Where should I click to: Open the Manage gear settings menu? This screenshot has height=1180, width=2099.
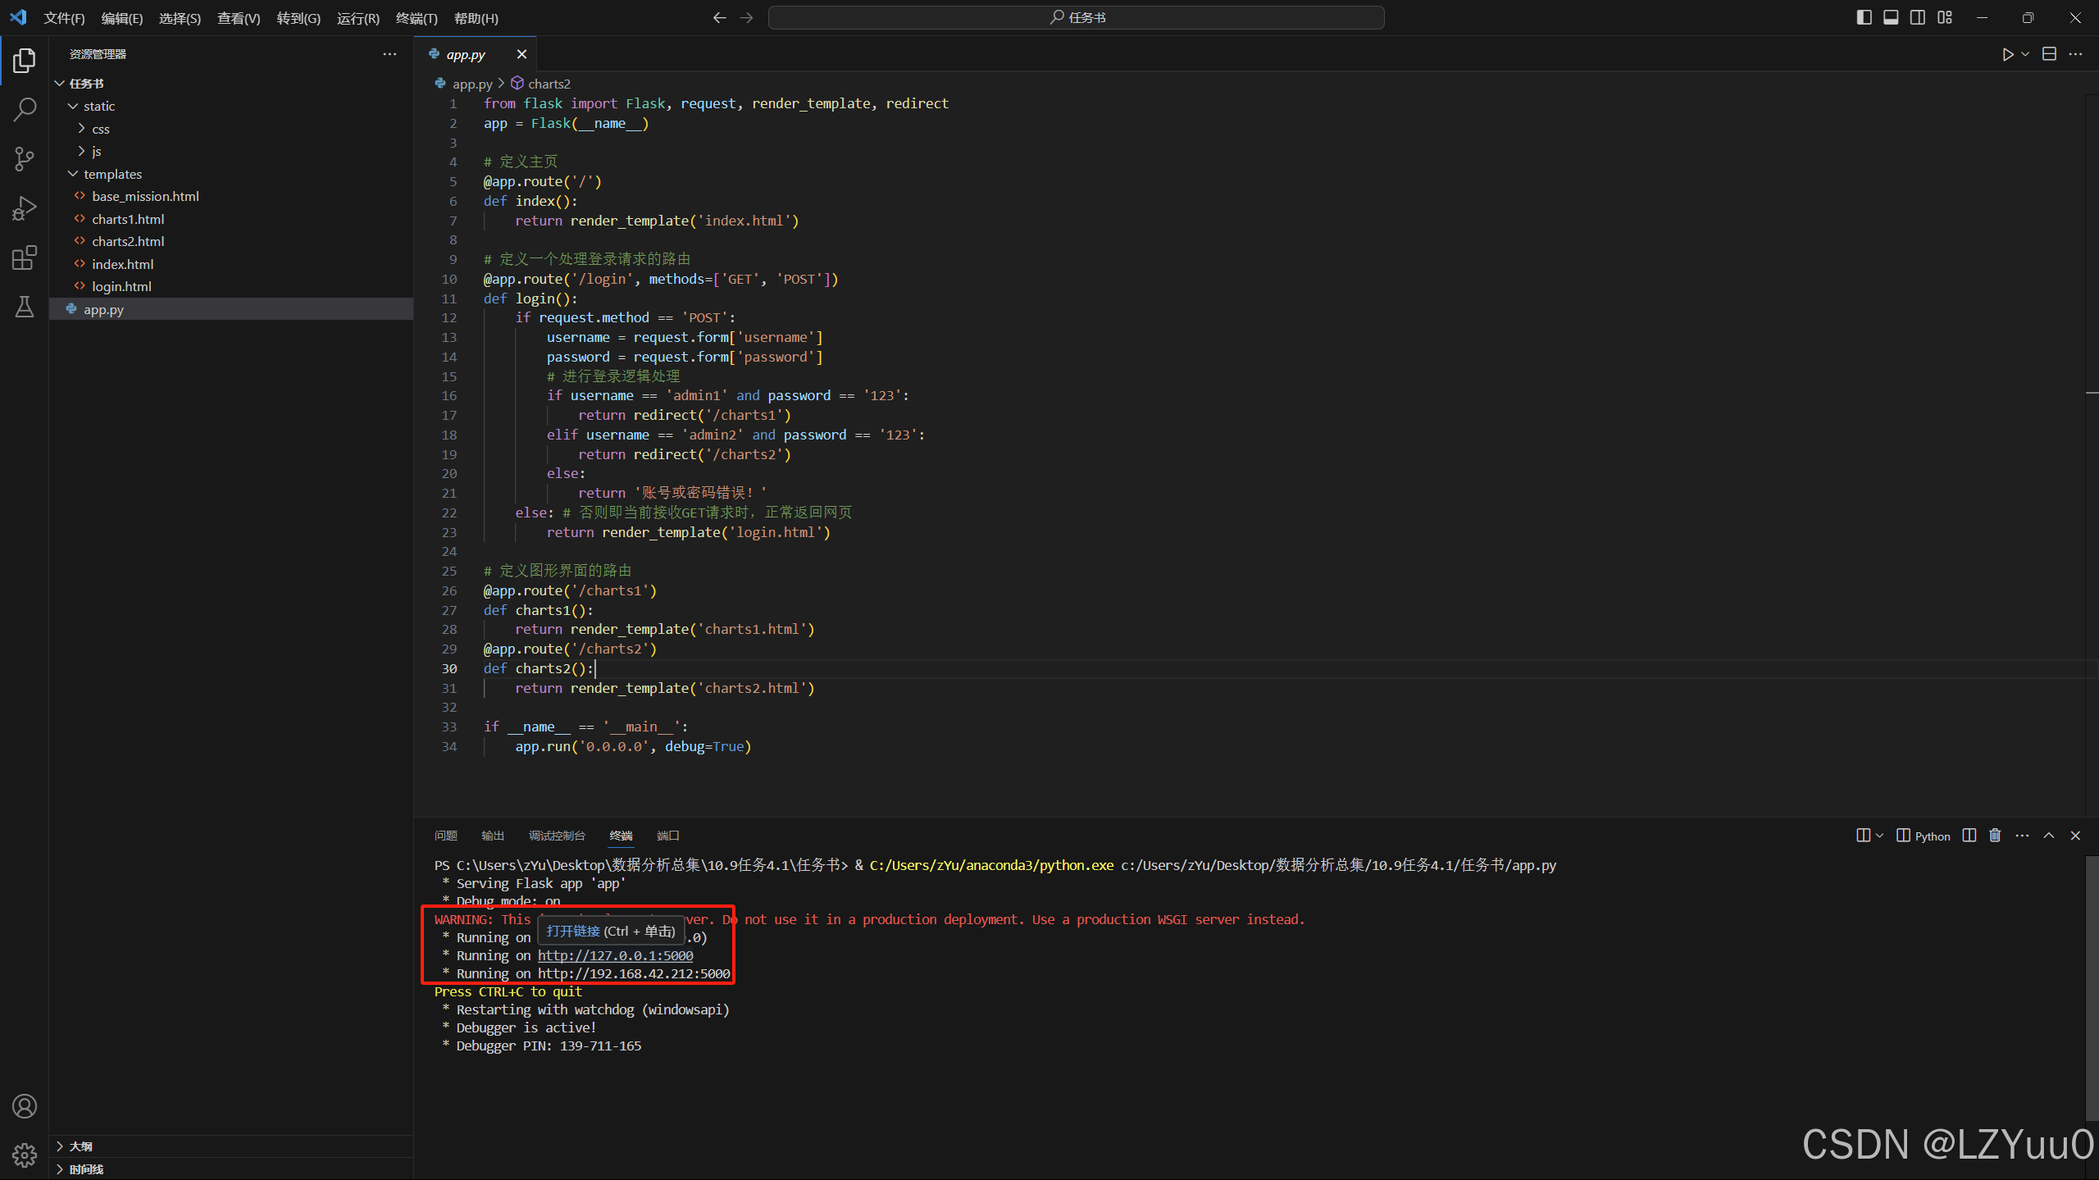coord(25,1155)
